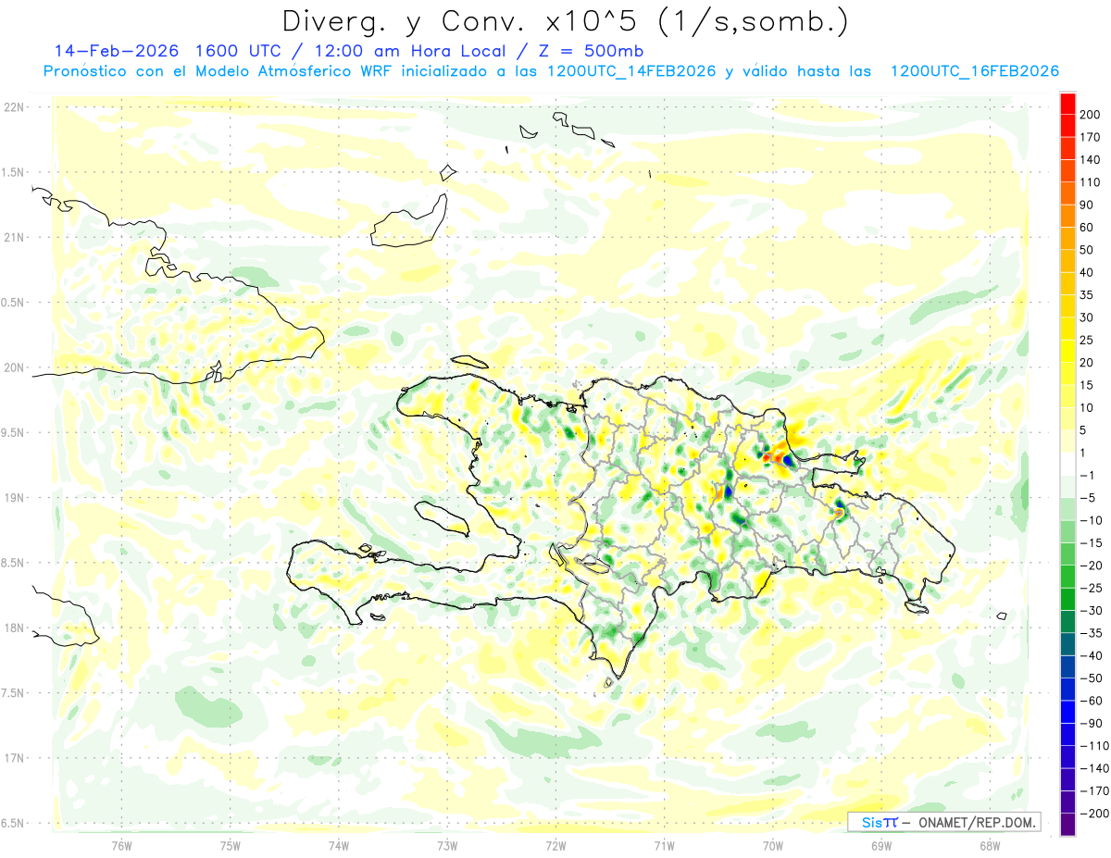Click the red swatch atop the color scale

[x=1067, y=104]
